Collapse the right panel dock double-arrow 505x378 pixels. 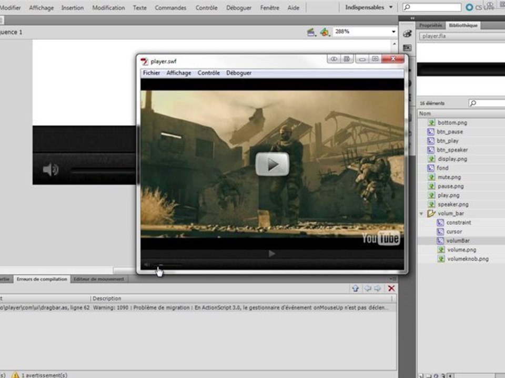[x=412, y=18]
